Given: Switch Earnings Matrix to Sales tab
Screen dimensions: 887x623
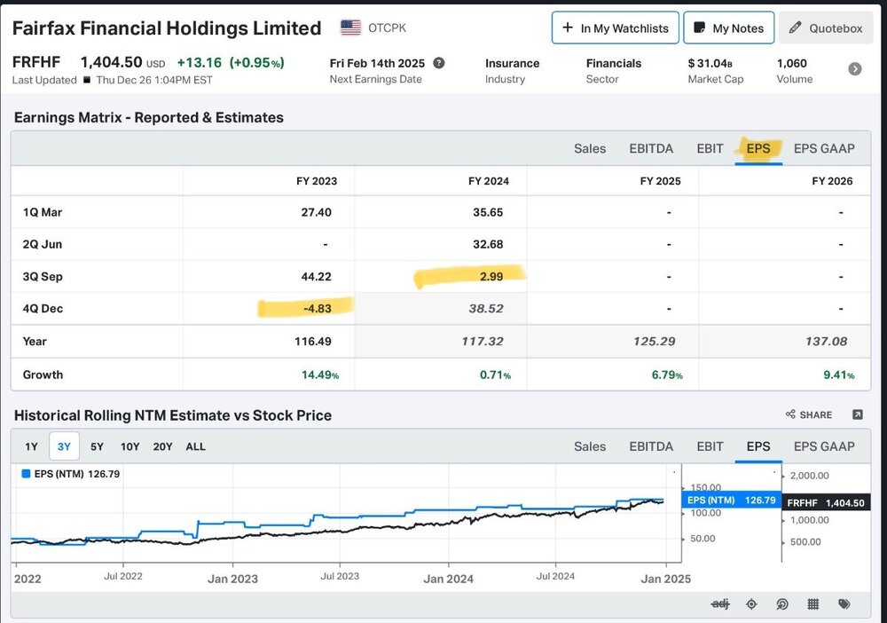Looking at the screenshot, I should click(x=590, y=148).
